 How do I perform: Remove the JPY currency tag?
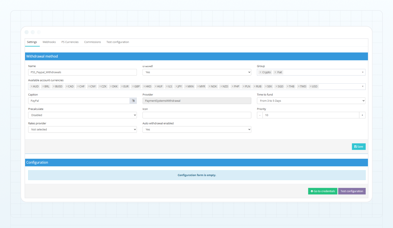[176, 86]
